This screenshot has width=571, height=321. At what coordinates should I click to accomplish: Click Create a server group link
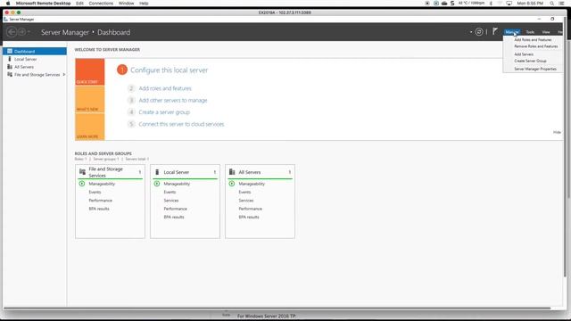(x=164, y=112)
